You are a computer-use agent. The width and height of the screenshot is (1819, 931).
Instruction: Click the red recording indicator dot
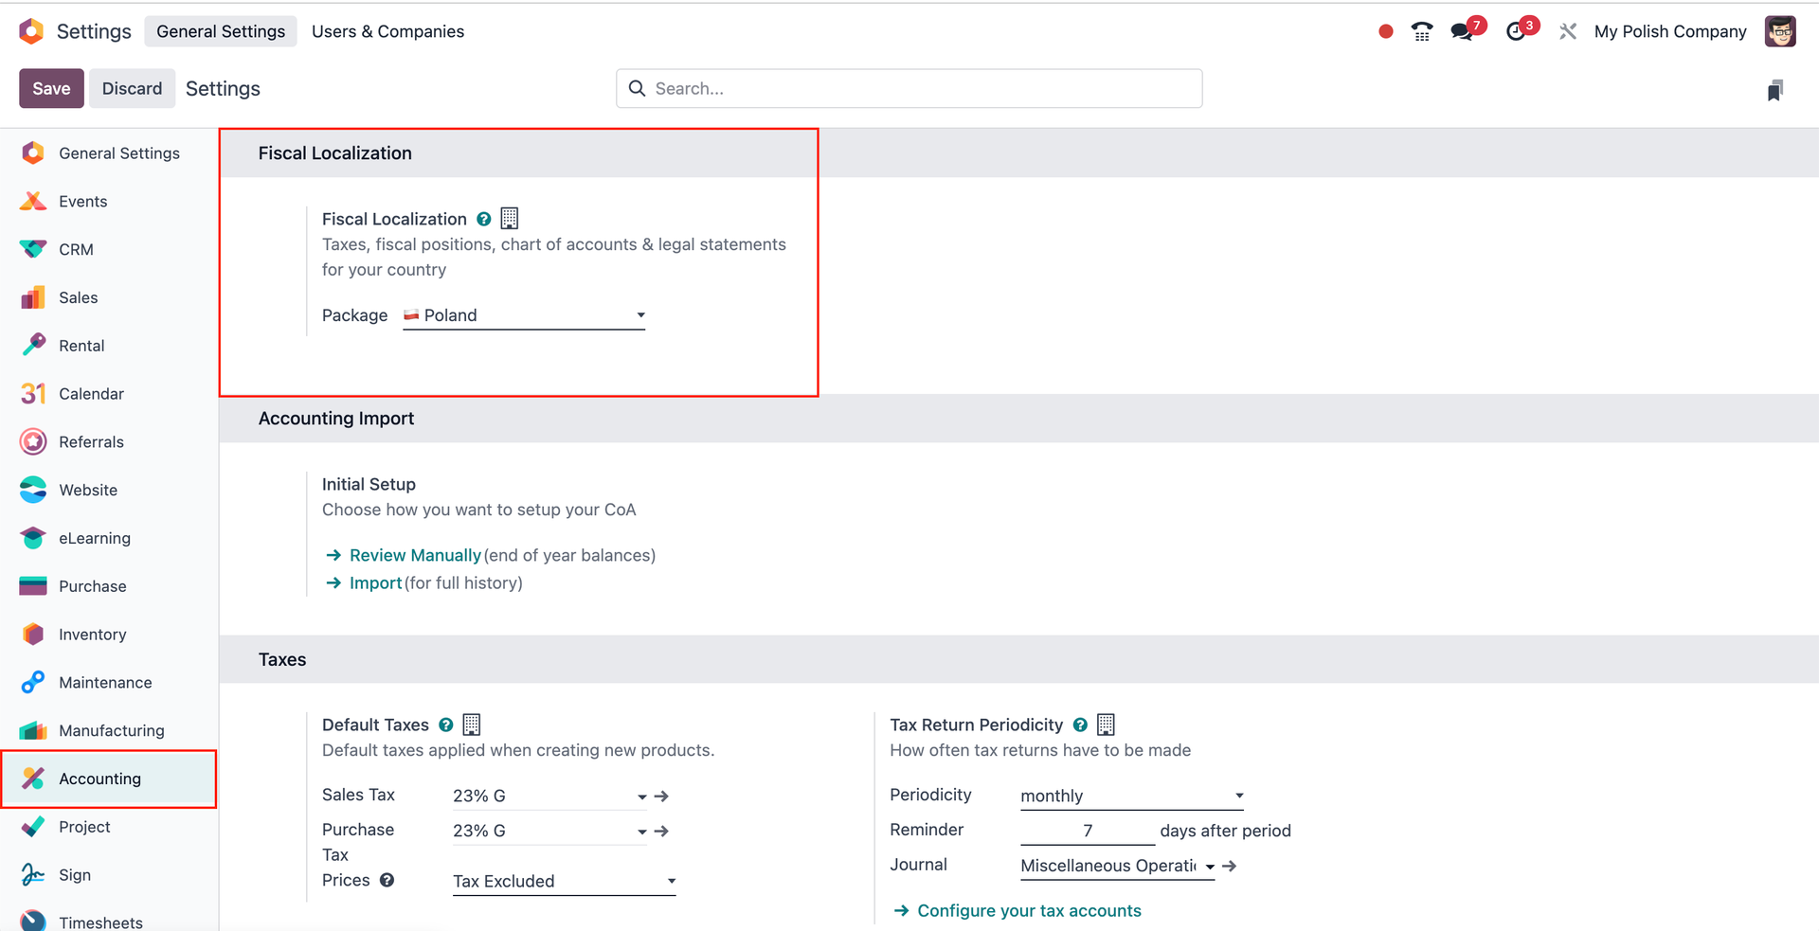tap(1385, 31)
